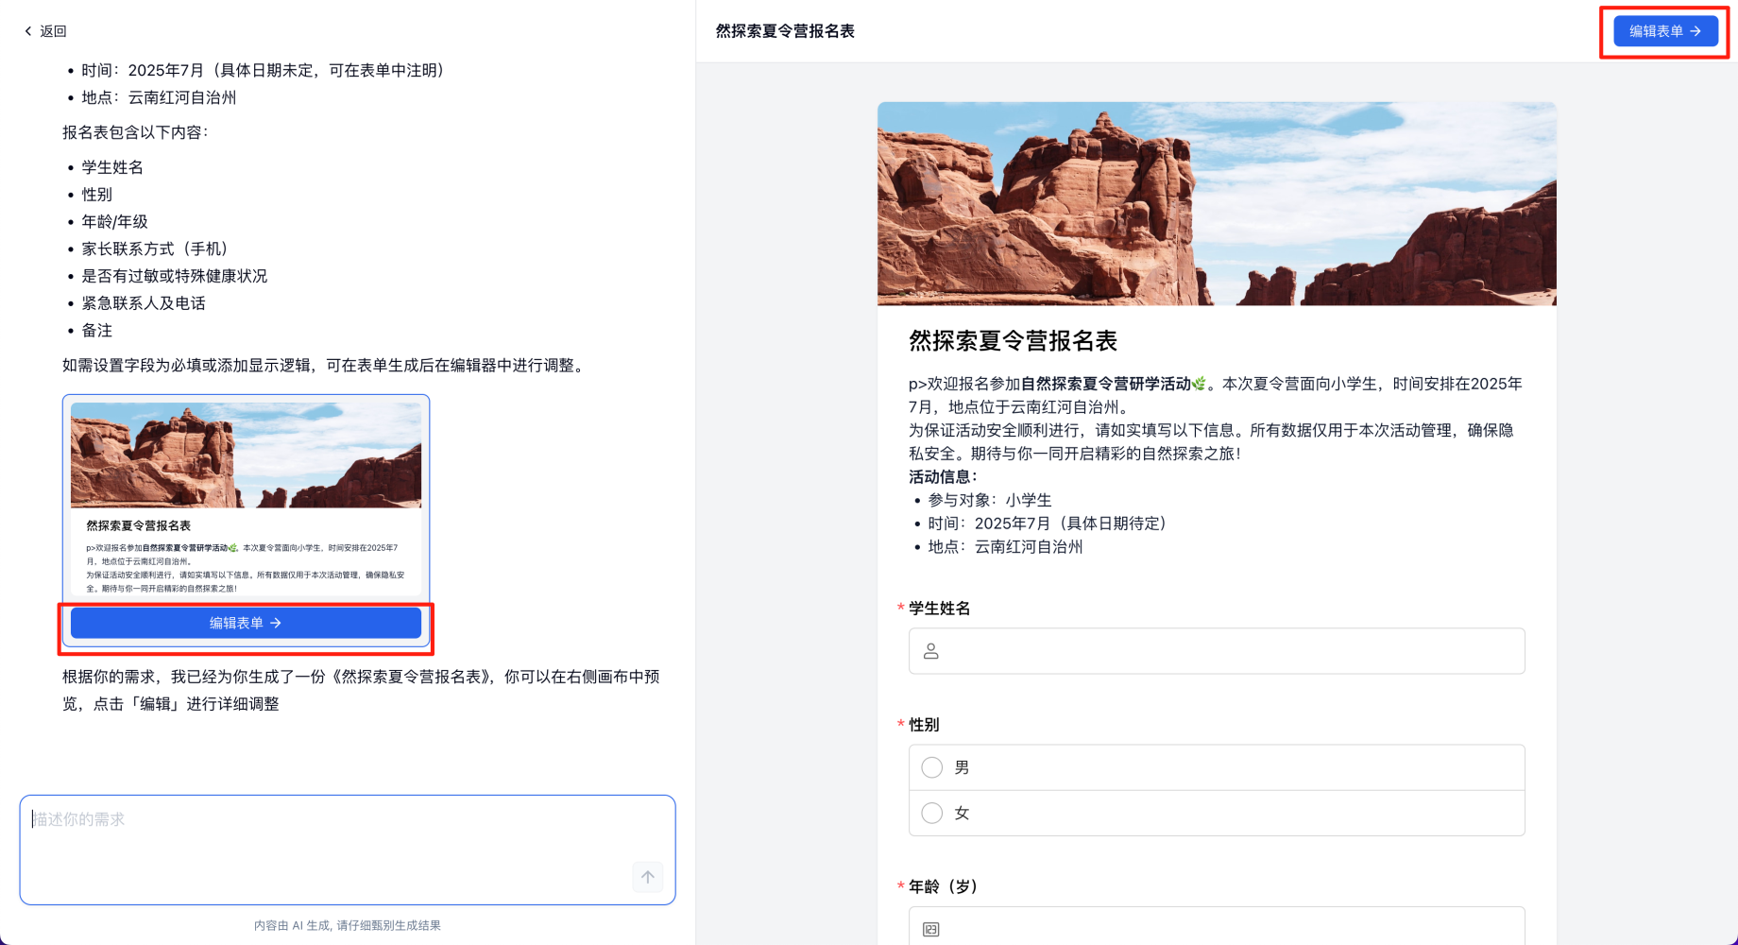Click the 性别 question label
Viewport: 1738px width, 945px height.
coord(924,725)
